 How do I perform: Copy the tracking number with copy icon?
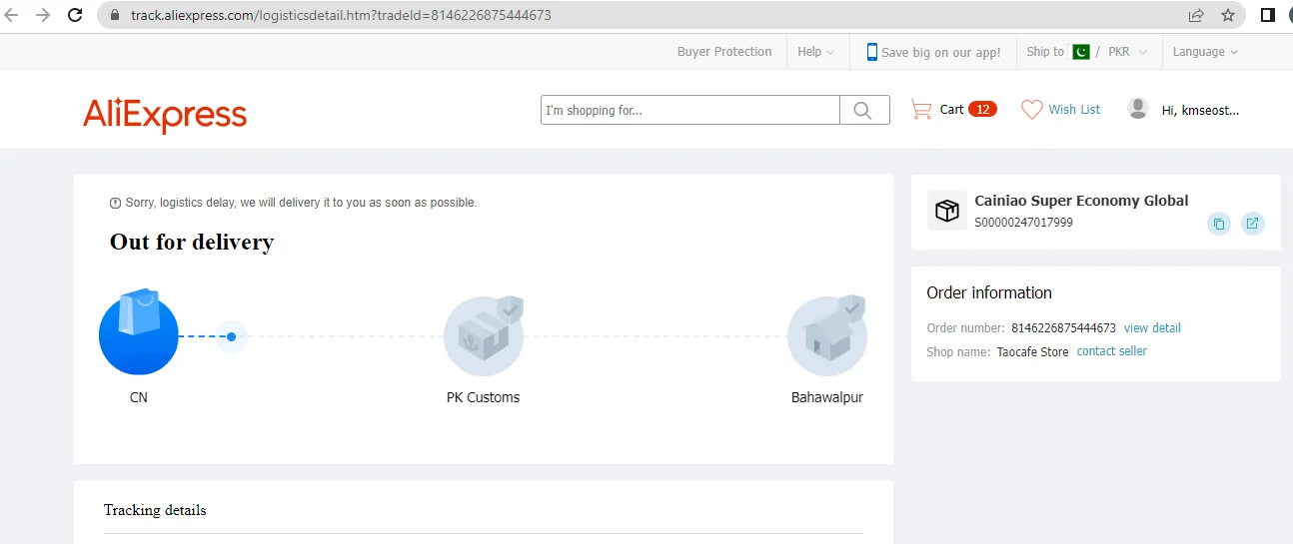(x=1218, y=224)
